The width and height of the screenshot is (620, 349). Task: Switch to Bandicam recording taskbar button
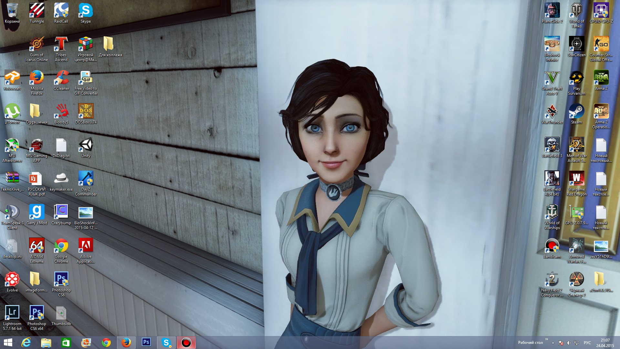pos(186,343)
